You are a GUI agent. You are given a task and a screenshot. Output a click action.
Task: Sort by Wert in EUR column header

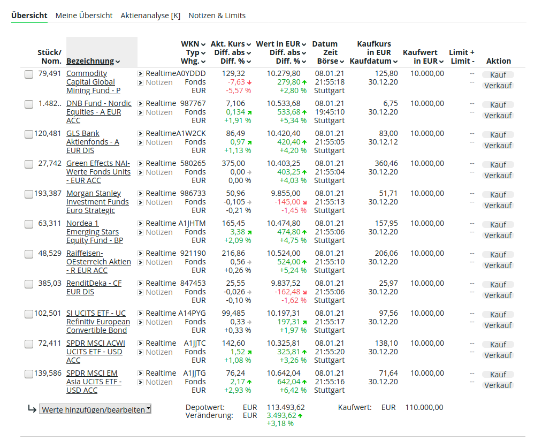pyautogui.click(x=281, y=44)
